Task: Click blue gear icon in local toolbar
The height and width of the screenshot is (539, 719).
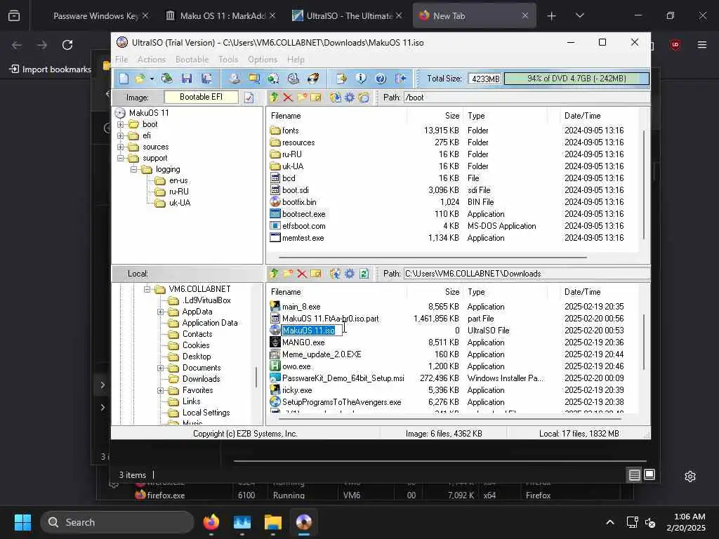Action: click(350, 274)
